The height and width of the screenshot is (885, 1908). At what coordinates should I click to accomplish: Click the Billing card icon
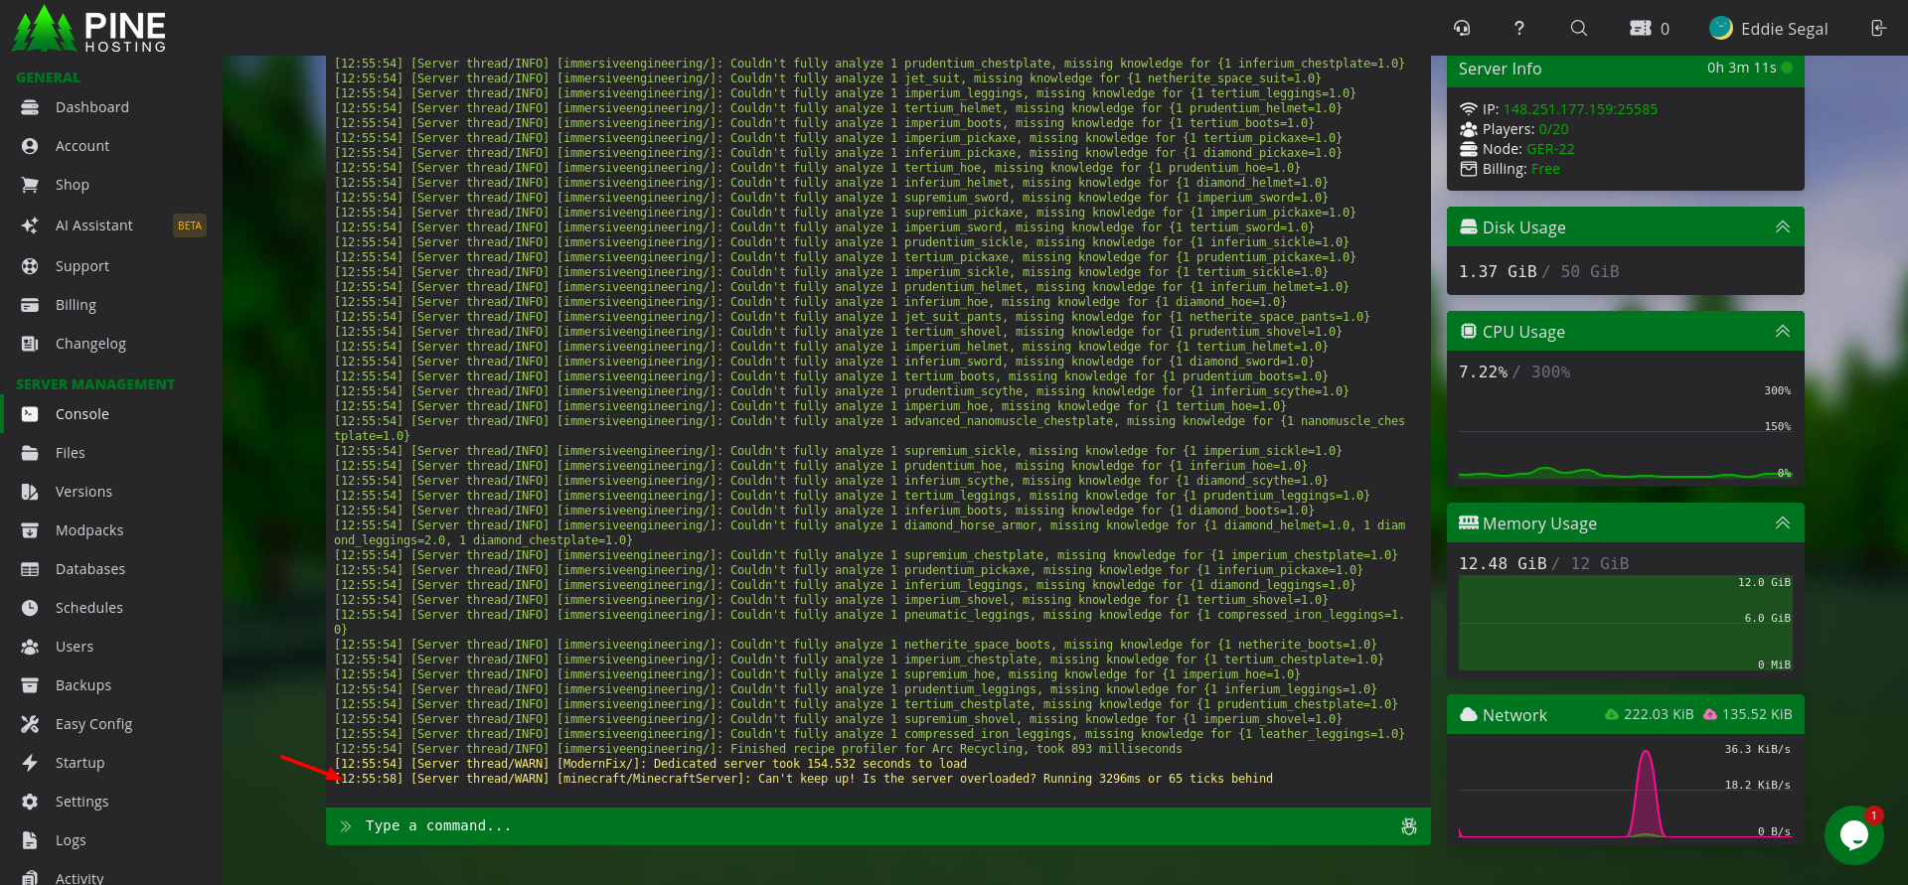[30, 305]
